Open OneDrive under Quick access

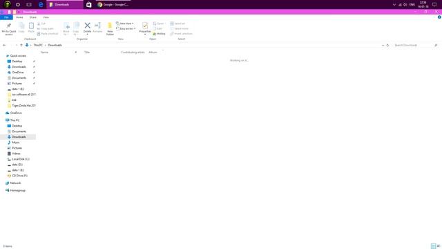pyautogui.click(x=18, y=72)
